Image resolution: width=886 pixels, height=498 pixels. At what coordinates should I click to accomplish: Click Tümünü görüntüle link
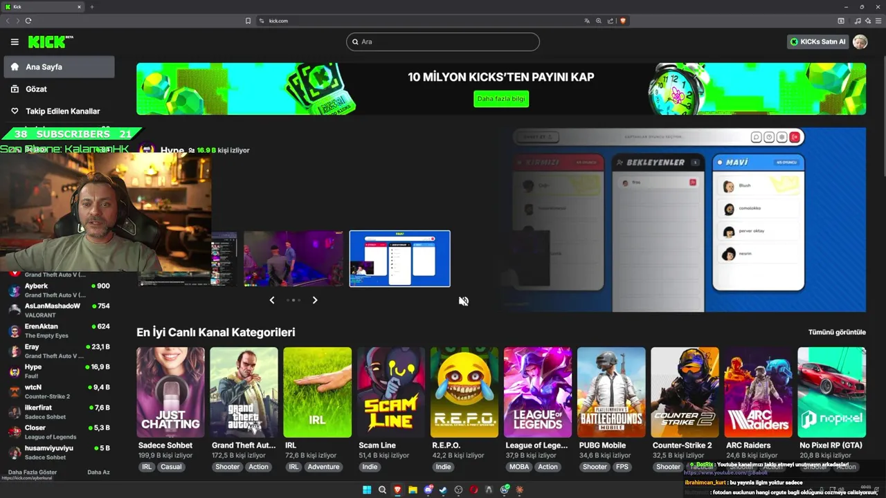[837, 332]
